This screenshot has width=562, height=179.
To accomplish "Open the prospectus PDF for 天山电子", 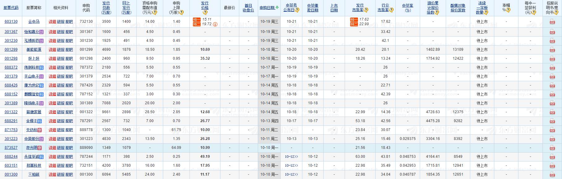I will (x=552, y=77).
